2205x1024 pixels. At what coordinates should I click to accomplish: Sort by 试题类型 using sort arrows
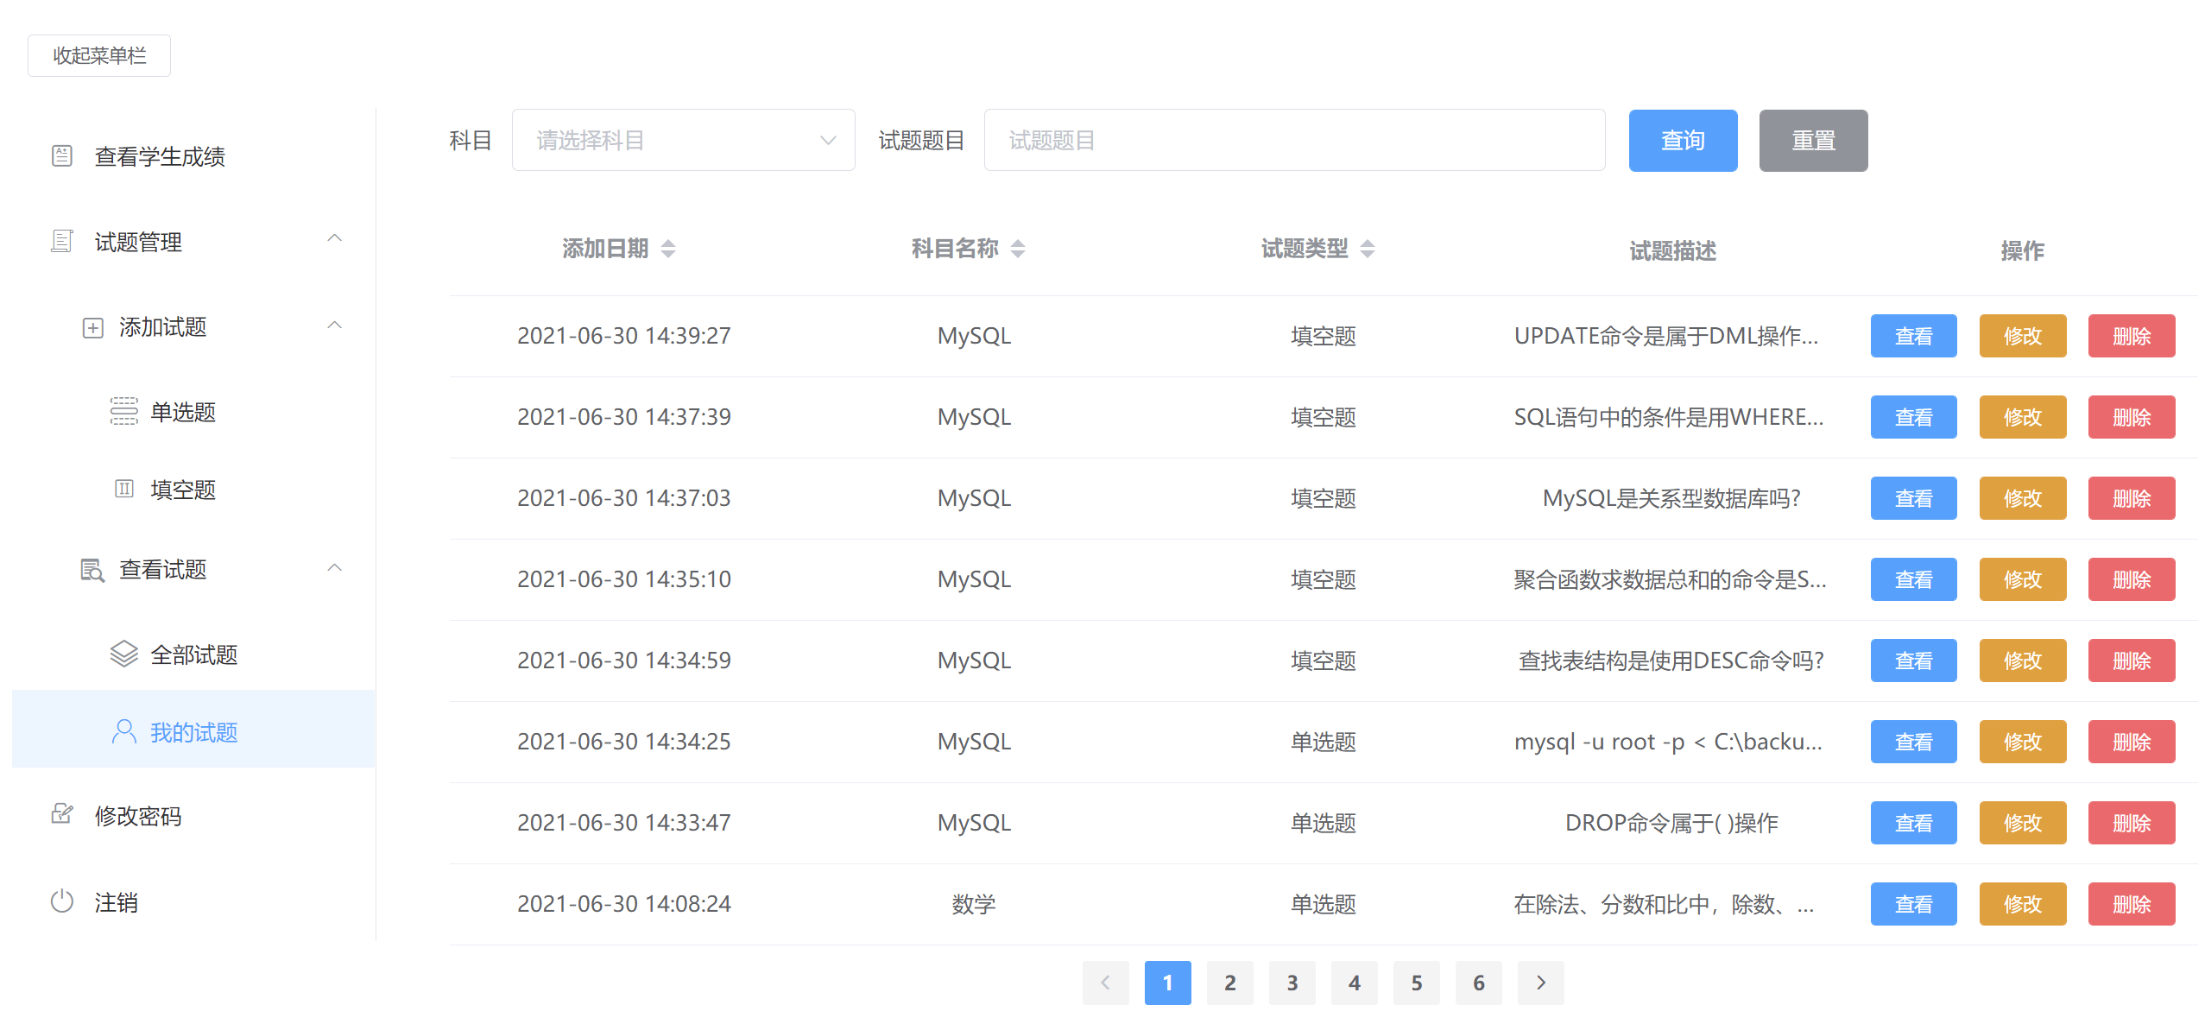tap(1368, 250)
